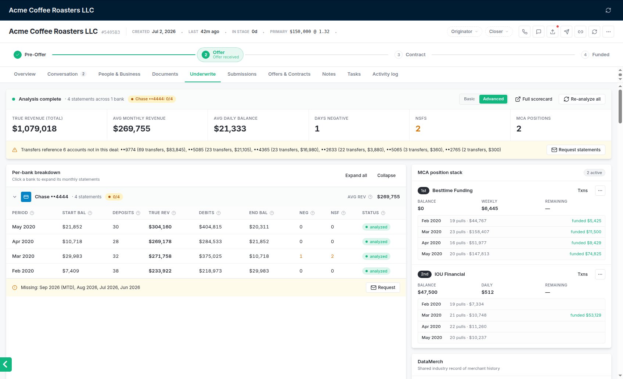623x379 pixels.
Task: Click the funded $74,825 label
Action: tap(585, 254)
